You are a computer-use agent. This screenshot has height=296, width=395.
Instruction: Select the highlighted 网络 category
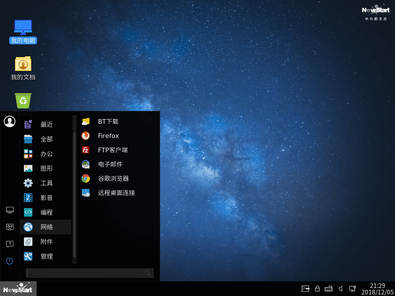(x=46, y=227)
